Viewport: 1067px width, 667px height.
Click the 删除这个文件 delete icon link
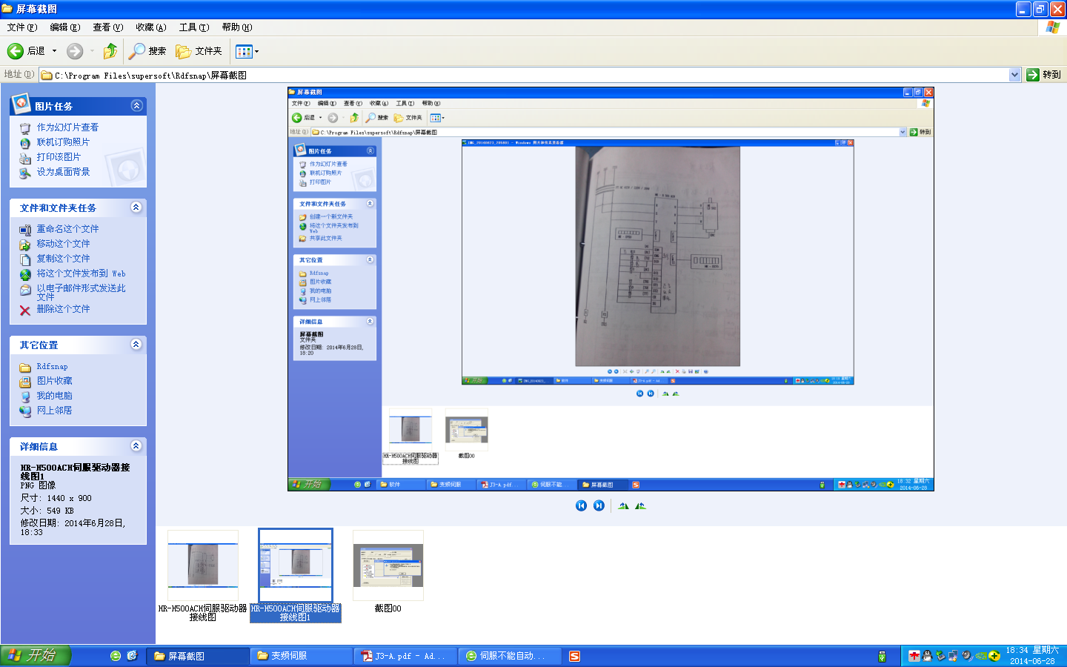(x=25, y=310)
